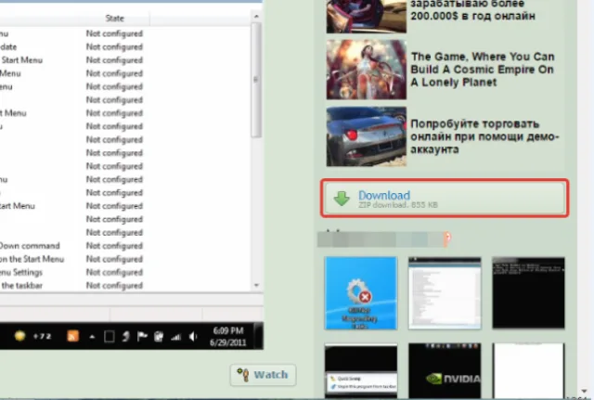This screenshot has width=594, height=400.
Task: Select the 'Down command' policy row
Action: click(125, 246)
